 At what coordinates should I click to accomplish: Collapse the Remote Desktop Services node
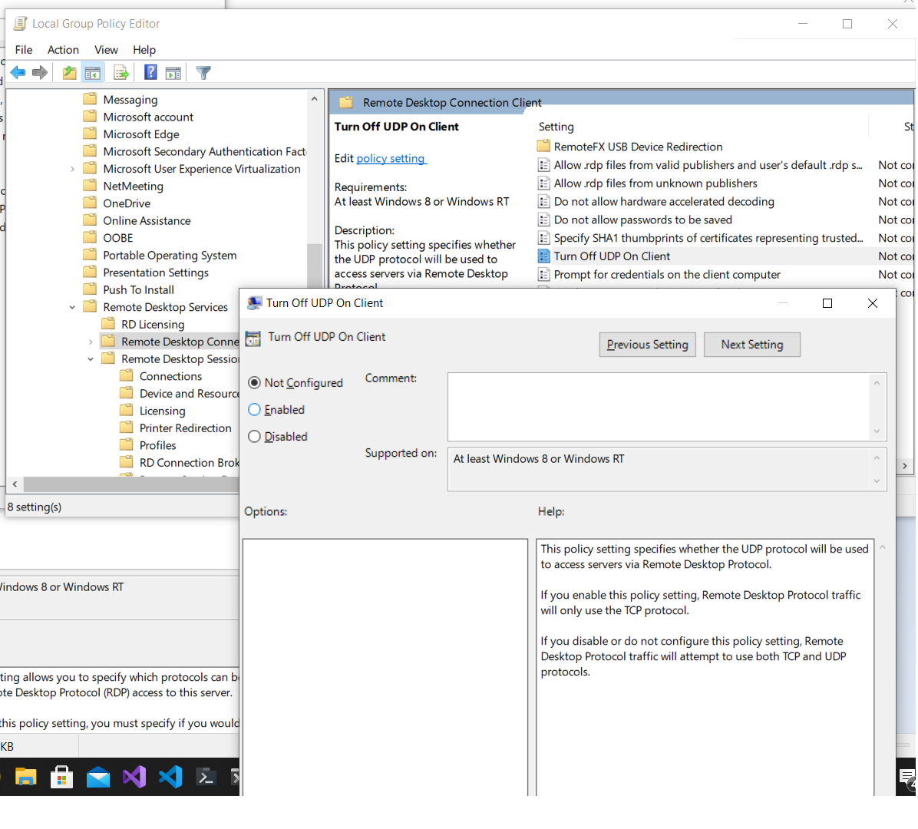coord(72,307)
